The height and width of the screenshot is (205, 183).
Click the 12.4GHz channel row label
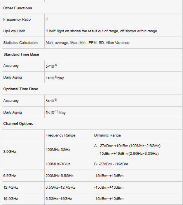[10, 187]
